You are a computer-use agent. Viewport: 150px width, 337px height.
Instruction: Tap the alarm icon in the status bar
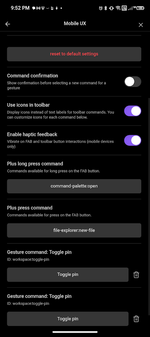(100, 8)
